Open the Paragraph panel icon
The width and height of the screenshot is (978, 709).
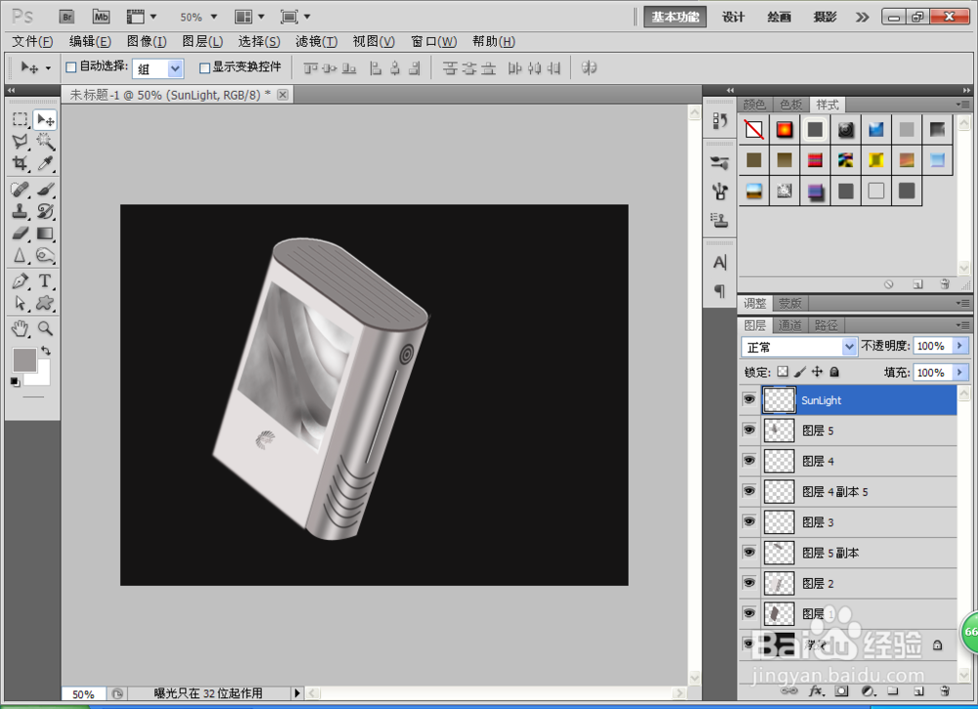click(720, 290)
